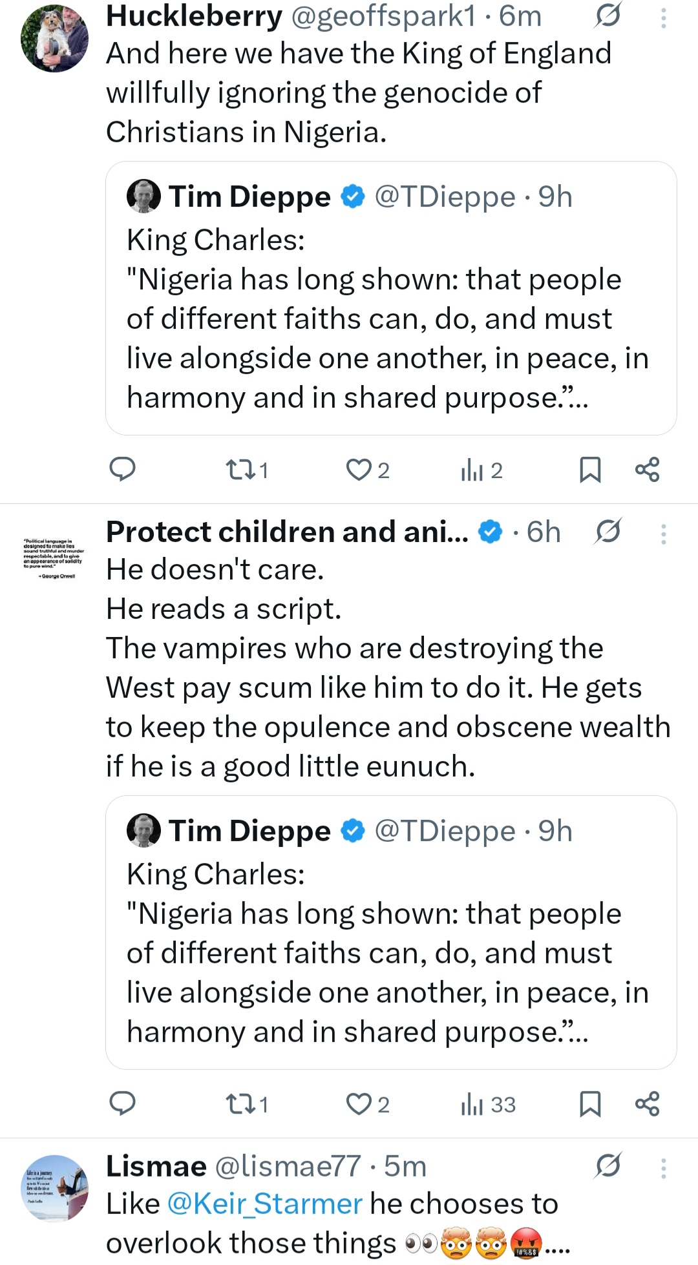Open more options on 'Protect children' post
698x1265 pixels.
(663, 533)
